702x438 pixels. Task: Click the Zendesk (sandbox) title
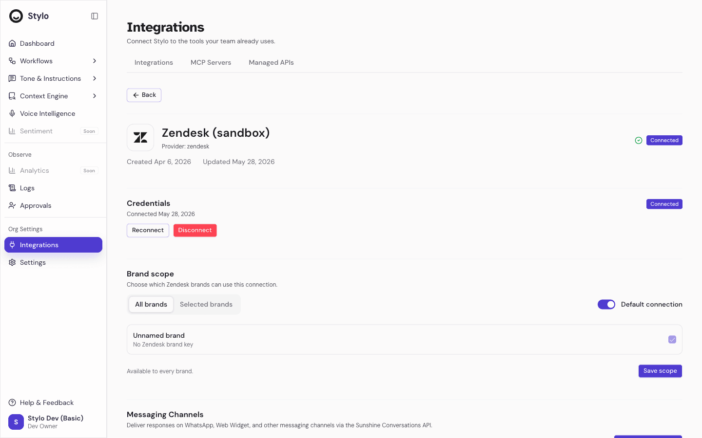(215, 132)
